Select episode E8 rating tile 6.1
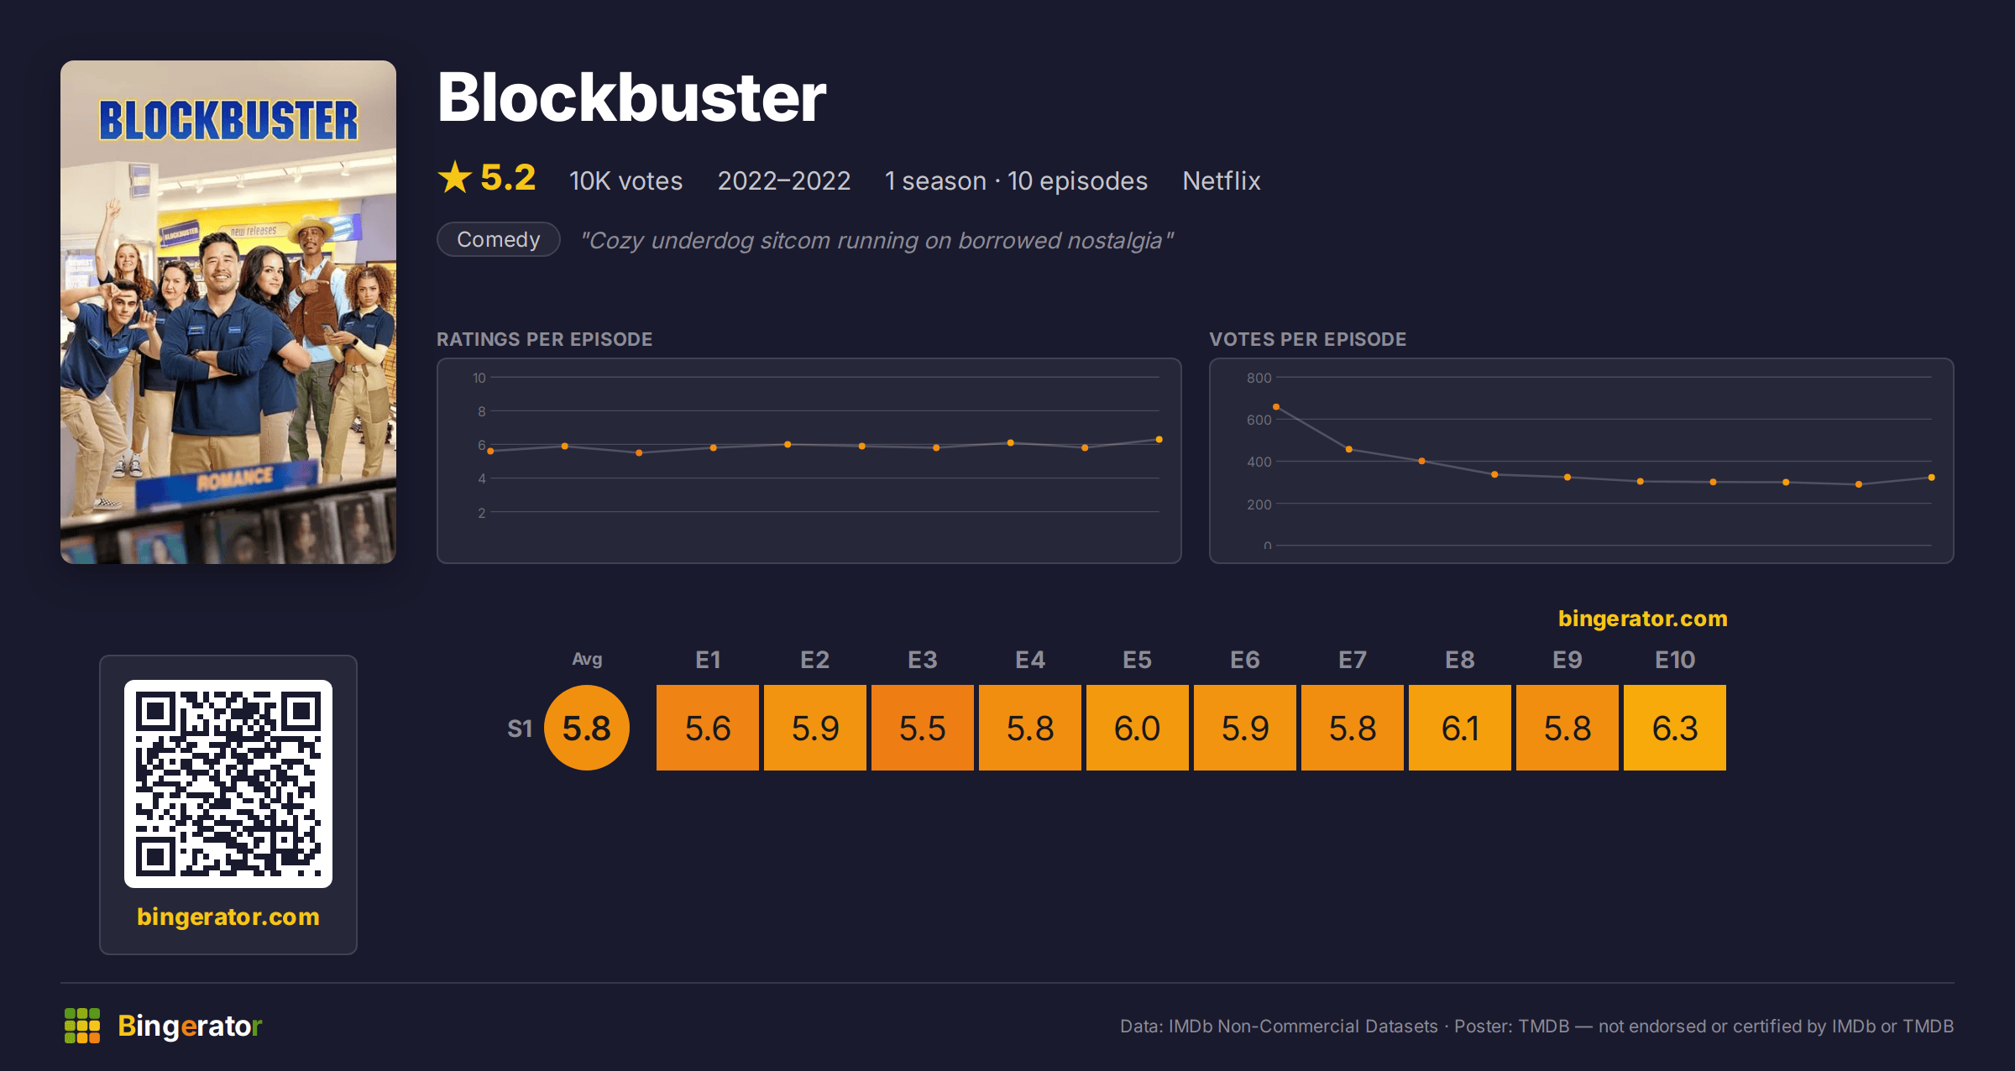 (x=1460, y=728)
